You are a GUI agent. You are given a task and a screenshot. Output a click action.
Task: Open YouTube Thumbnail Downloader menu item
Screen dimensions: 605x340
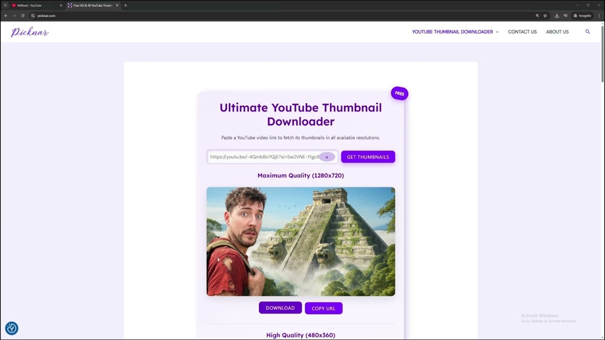(452, 32)
